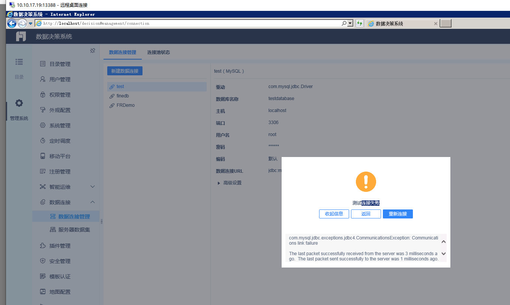
Task: Click the IE back navigation arrow
Action: pos(12,23)
